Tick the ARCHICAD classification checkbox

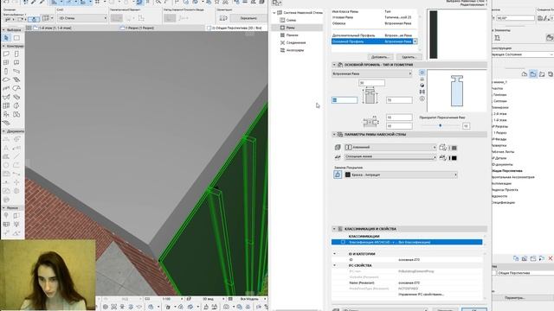click(x=343, y=242)
